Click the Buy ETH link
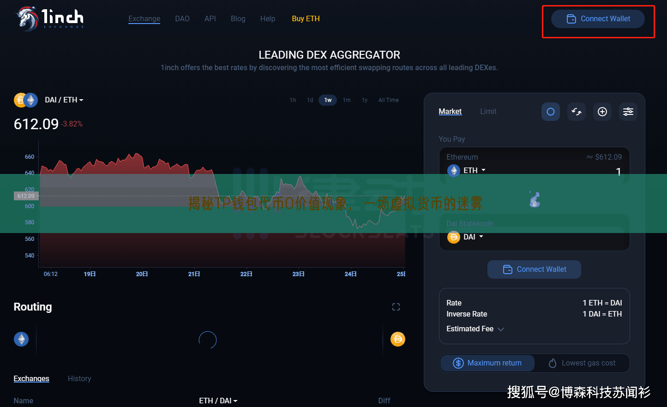667x407 pixels. 306,19
